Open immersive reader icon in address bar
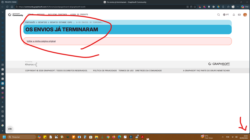The image size is (250, 140). [x=191, y=7]
